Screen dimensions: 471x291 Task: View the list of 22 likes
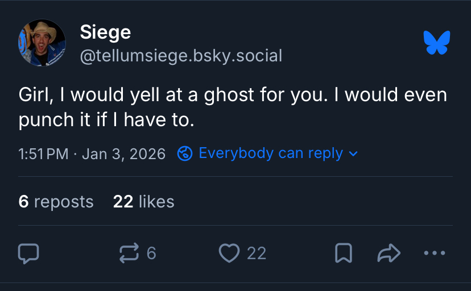tap(144, 201)
